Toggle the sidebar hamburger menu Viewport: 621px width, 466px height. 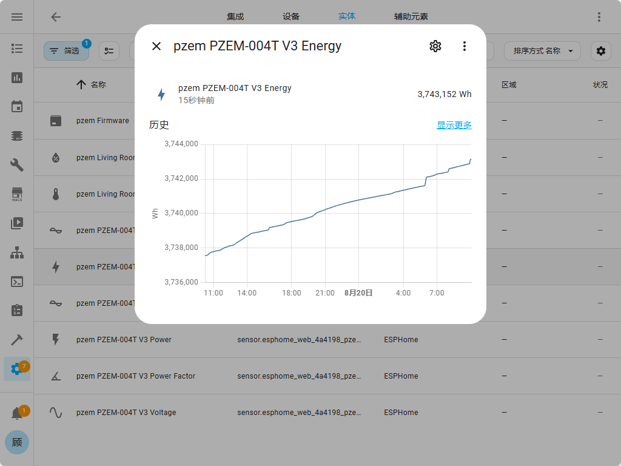tap(17, 17)
